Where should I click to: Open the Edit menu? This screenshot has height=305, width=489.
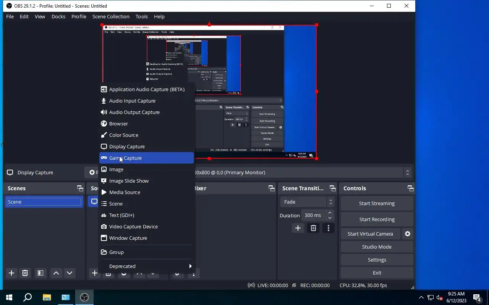24,16
